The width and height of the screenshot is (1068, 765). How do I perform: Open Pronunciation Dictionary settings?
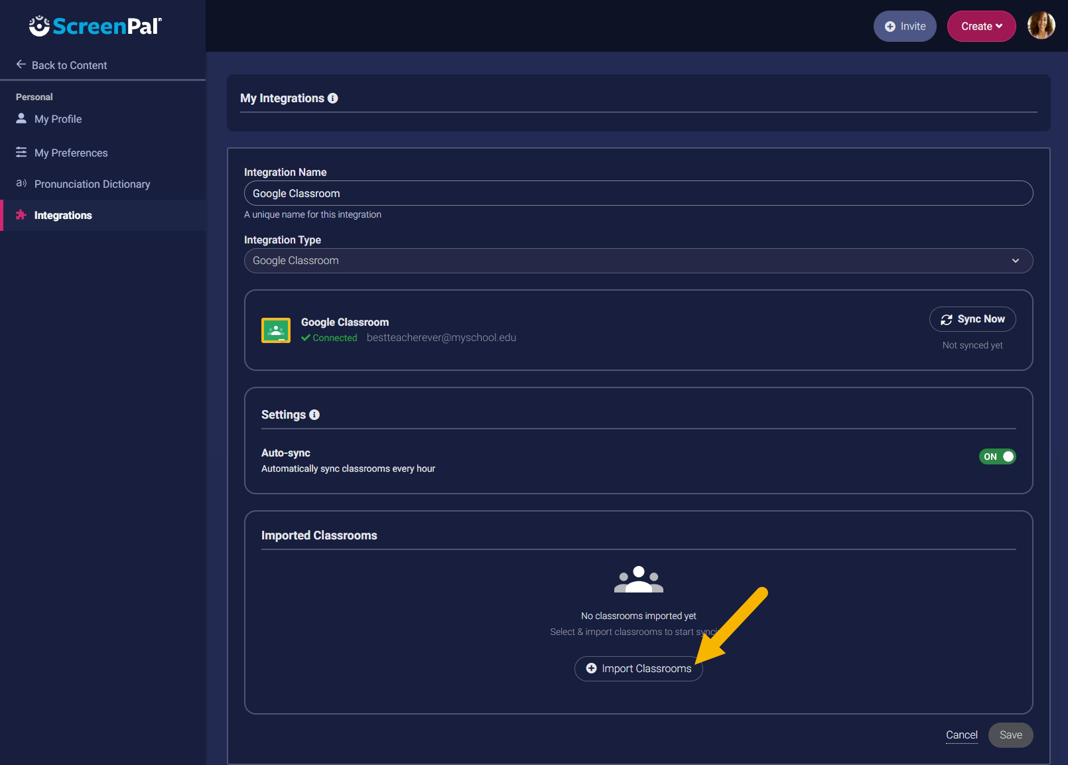92,184
